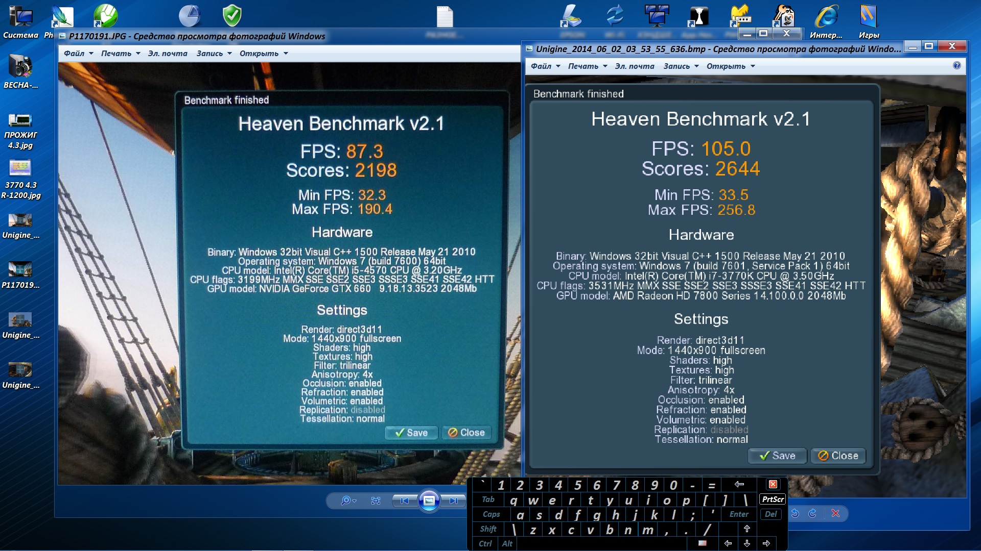The width and height of the screenshot is (981, 551).
Task: Rotate image counterclockwise in the Unigine viewer
Action: tap(795, 513)
